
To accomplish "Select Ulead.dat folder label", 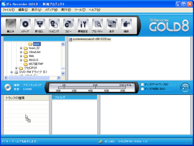I will (x=35, y=52).
